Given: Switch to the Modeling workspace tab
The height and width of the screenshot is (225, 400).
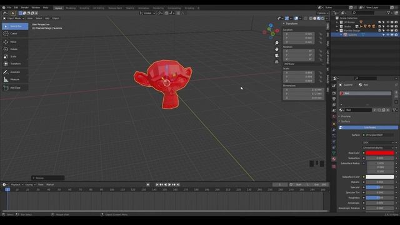Looking at the screenshot, I should click(x=71, y=8).
